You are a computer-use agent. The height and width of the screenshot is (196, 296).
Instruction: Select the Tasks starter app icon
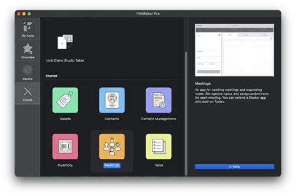[159, 146]
